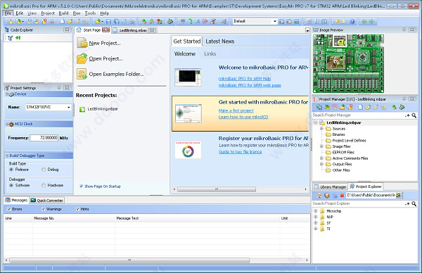Open the File menu
This screenshot has width=422, height=273.
(8, 13)
